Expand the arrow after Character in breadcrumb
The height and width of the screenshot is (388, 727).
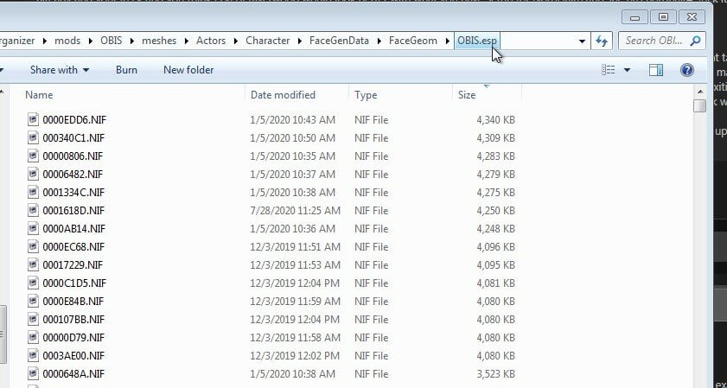click(299, 41)
